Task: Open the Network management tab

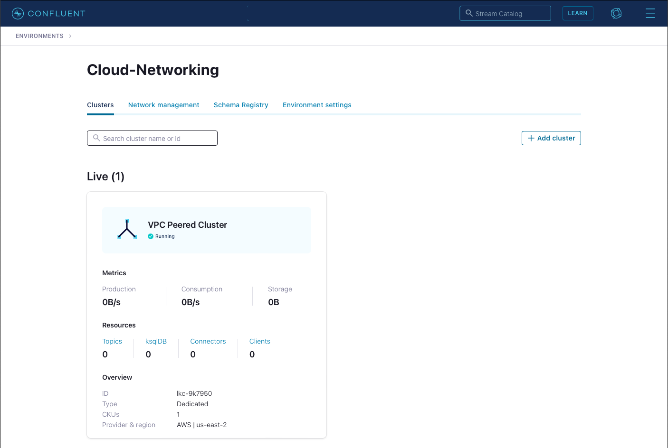Action: point(164,105)
